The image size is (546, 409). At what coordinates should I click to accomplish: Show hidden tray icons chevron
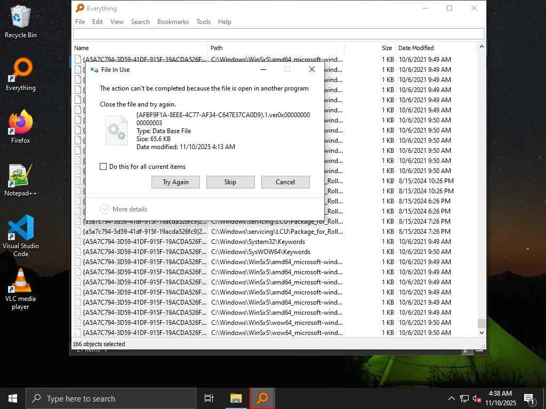click(x=451, y=398)
